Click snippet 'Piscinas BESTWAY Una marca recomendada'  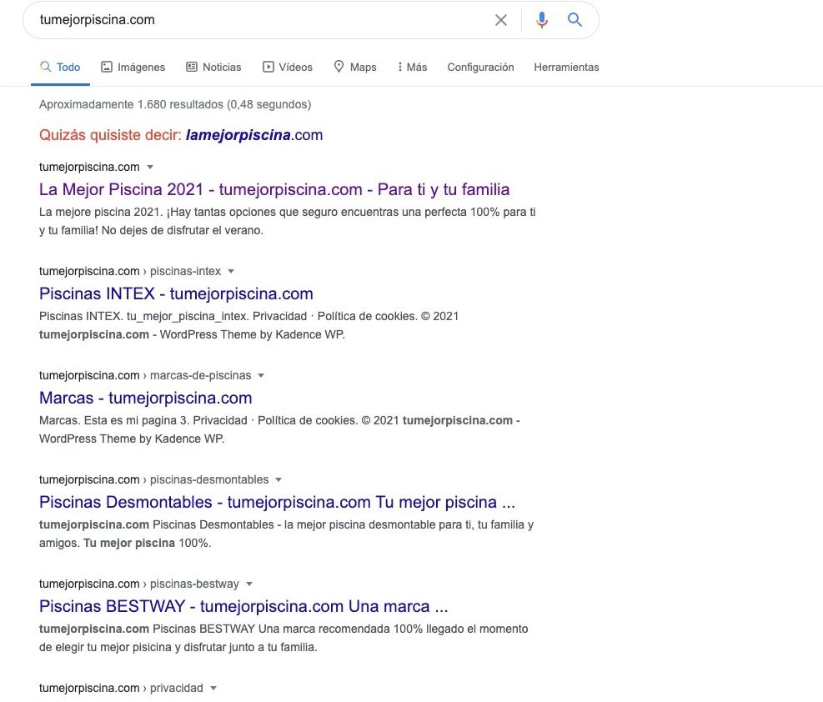click(x=284, y=638)
